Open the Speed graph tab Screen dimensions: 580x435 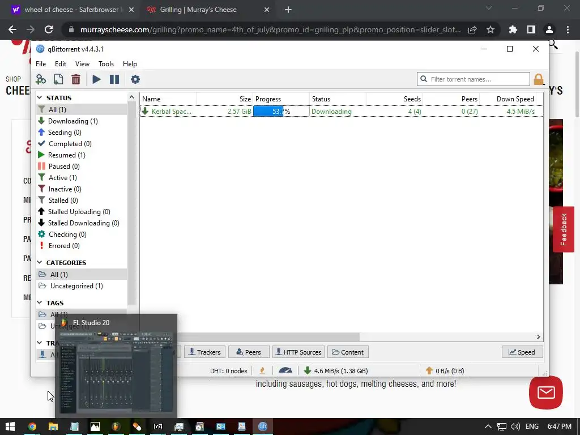pyautogui.click(x=522, y=352)
